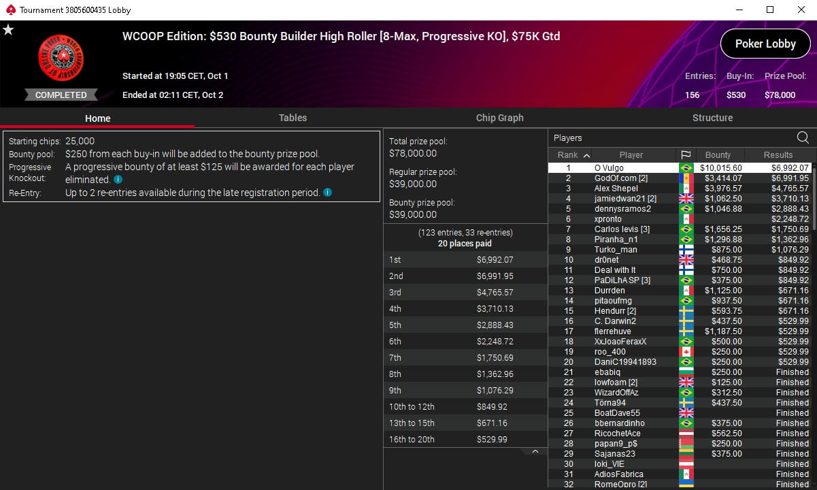
Task: Click the Brazil flag beside O Vulgo
Action: [686, 168]
